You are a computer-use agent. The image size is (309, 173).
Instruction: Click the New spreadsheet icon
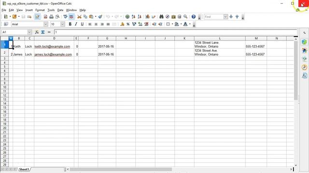[x=6, y=17]
